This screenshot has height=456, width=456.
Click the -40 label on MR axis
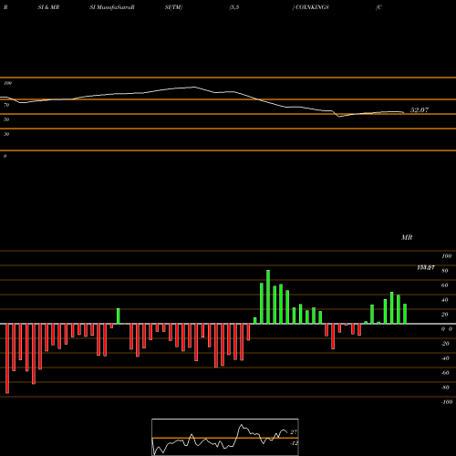click(445, 358)
